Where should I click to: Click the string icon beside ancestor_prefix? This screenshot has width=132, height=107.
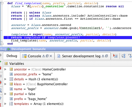11,74
